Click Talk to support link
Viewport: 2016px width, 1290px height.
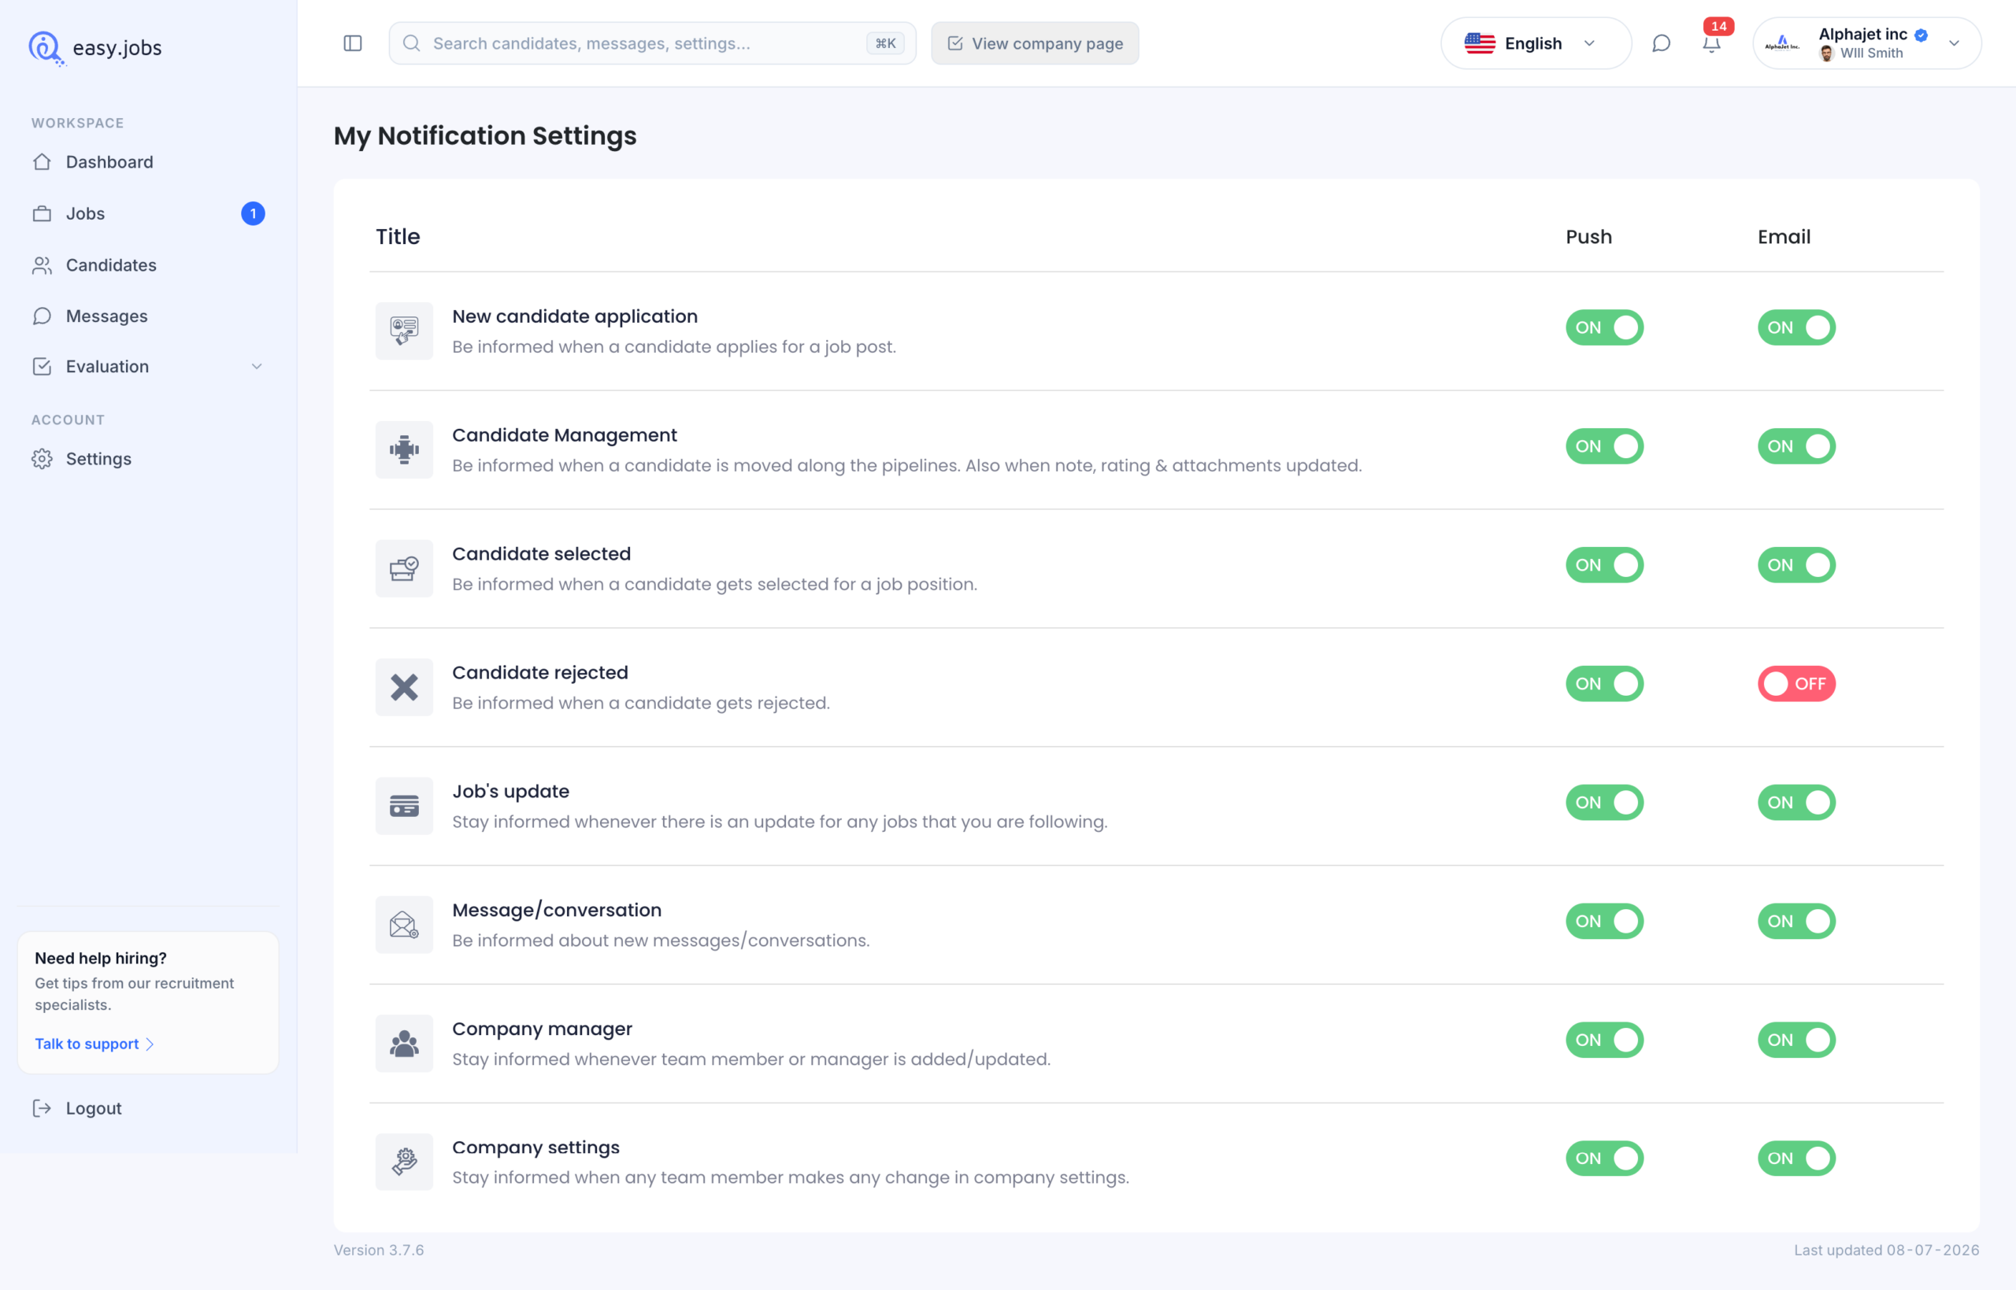[x=94, y=1044]
